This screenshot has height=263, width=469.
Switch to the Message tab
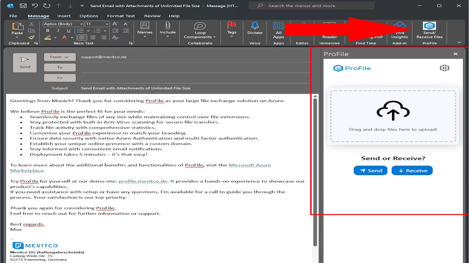pyautogui.click(x=38, y=16)
